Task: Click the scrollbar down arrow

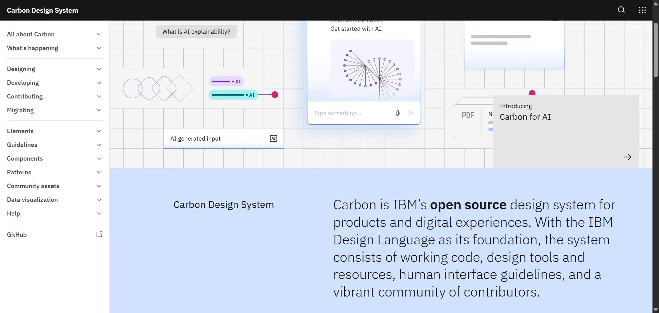Action: [656, 310]
